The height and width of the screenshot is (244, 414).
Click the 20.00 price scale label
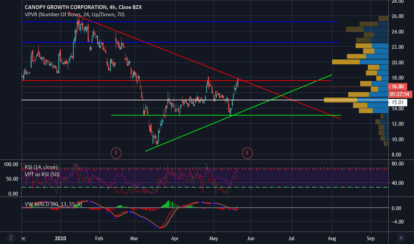398,63
